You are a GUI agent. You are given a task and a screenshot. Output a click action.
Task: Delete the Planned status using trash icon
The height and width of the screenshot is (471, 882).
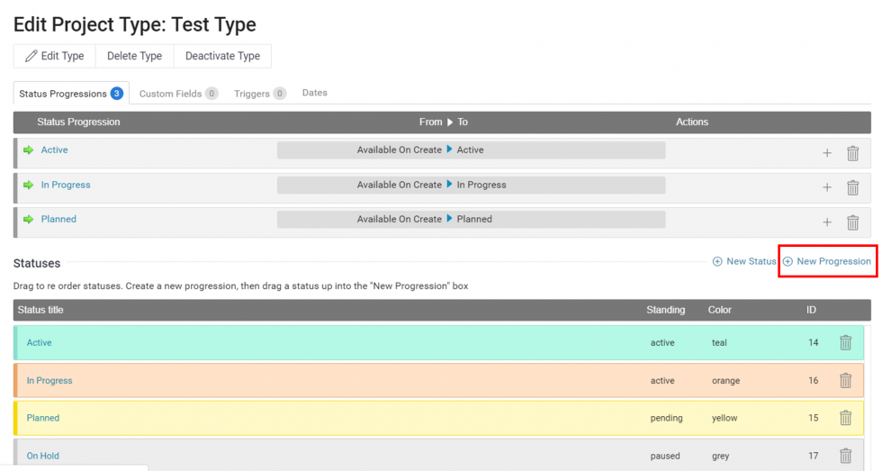[x=845, y=418]
